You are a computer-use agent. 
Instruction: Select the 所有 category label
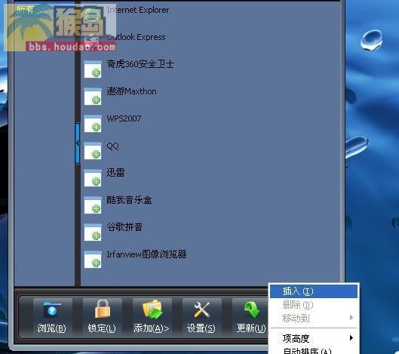[25, 10]
